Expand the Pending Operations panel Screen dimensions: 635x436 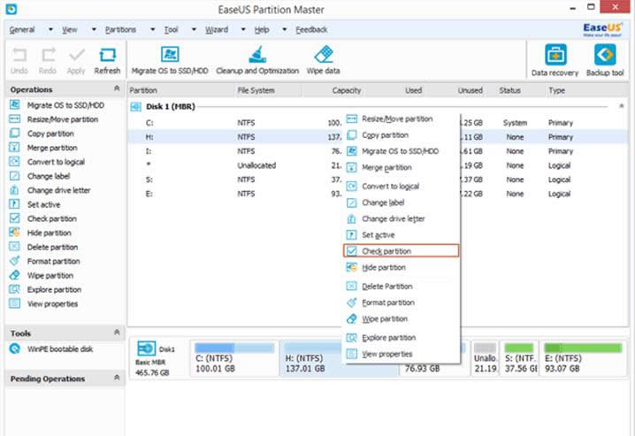click(118, 378)
